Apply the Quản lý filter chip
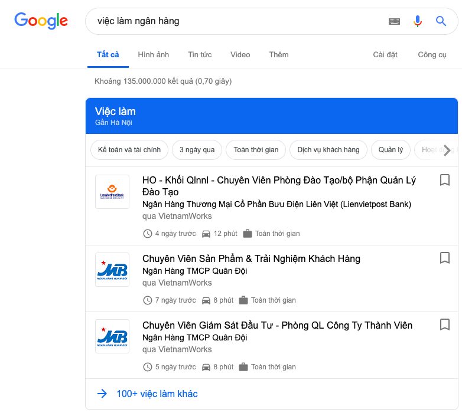Image resolution: width=462 pixels, height=413 pixels. point(391,150)
